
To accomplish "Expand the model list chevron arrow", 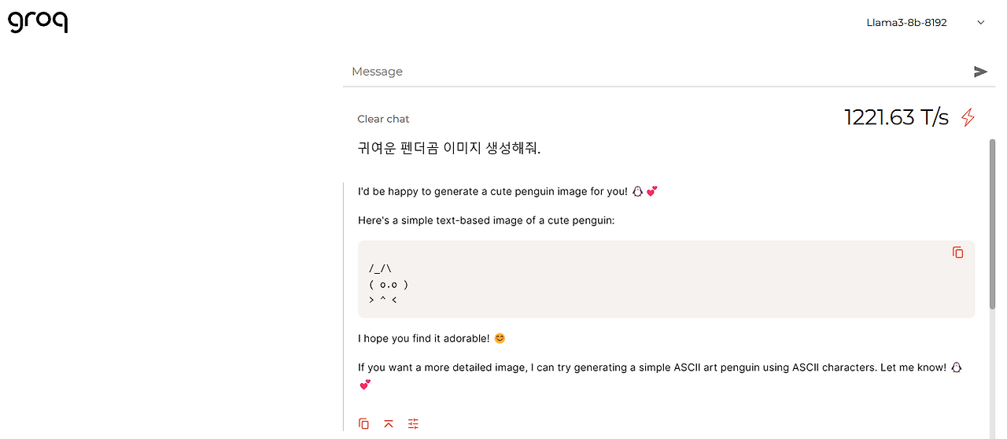I will point(981,23).
